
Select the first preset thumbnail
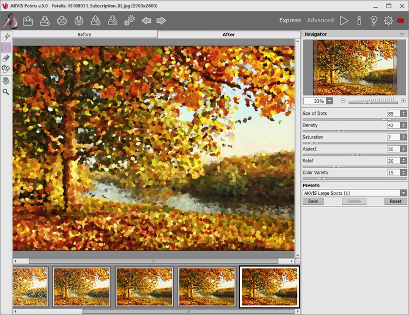(x=30, y=286)
